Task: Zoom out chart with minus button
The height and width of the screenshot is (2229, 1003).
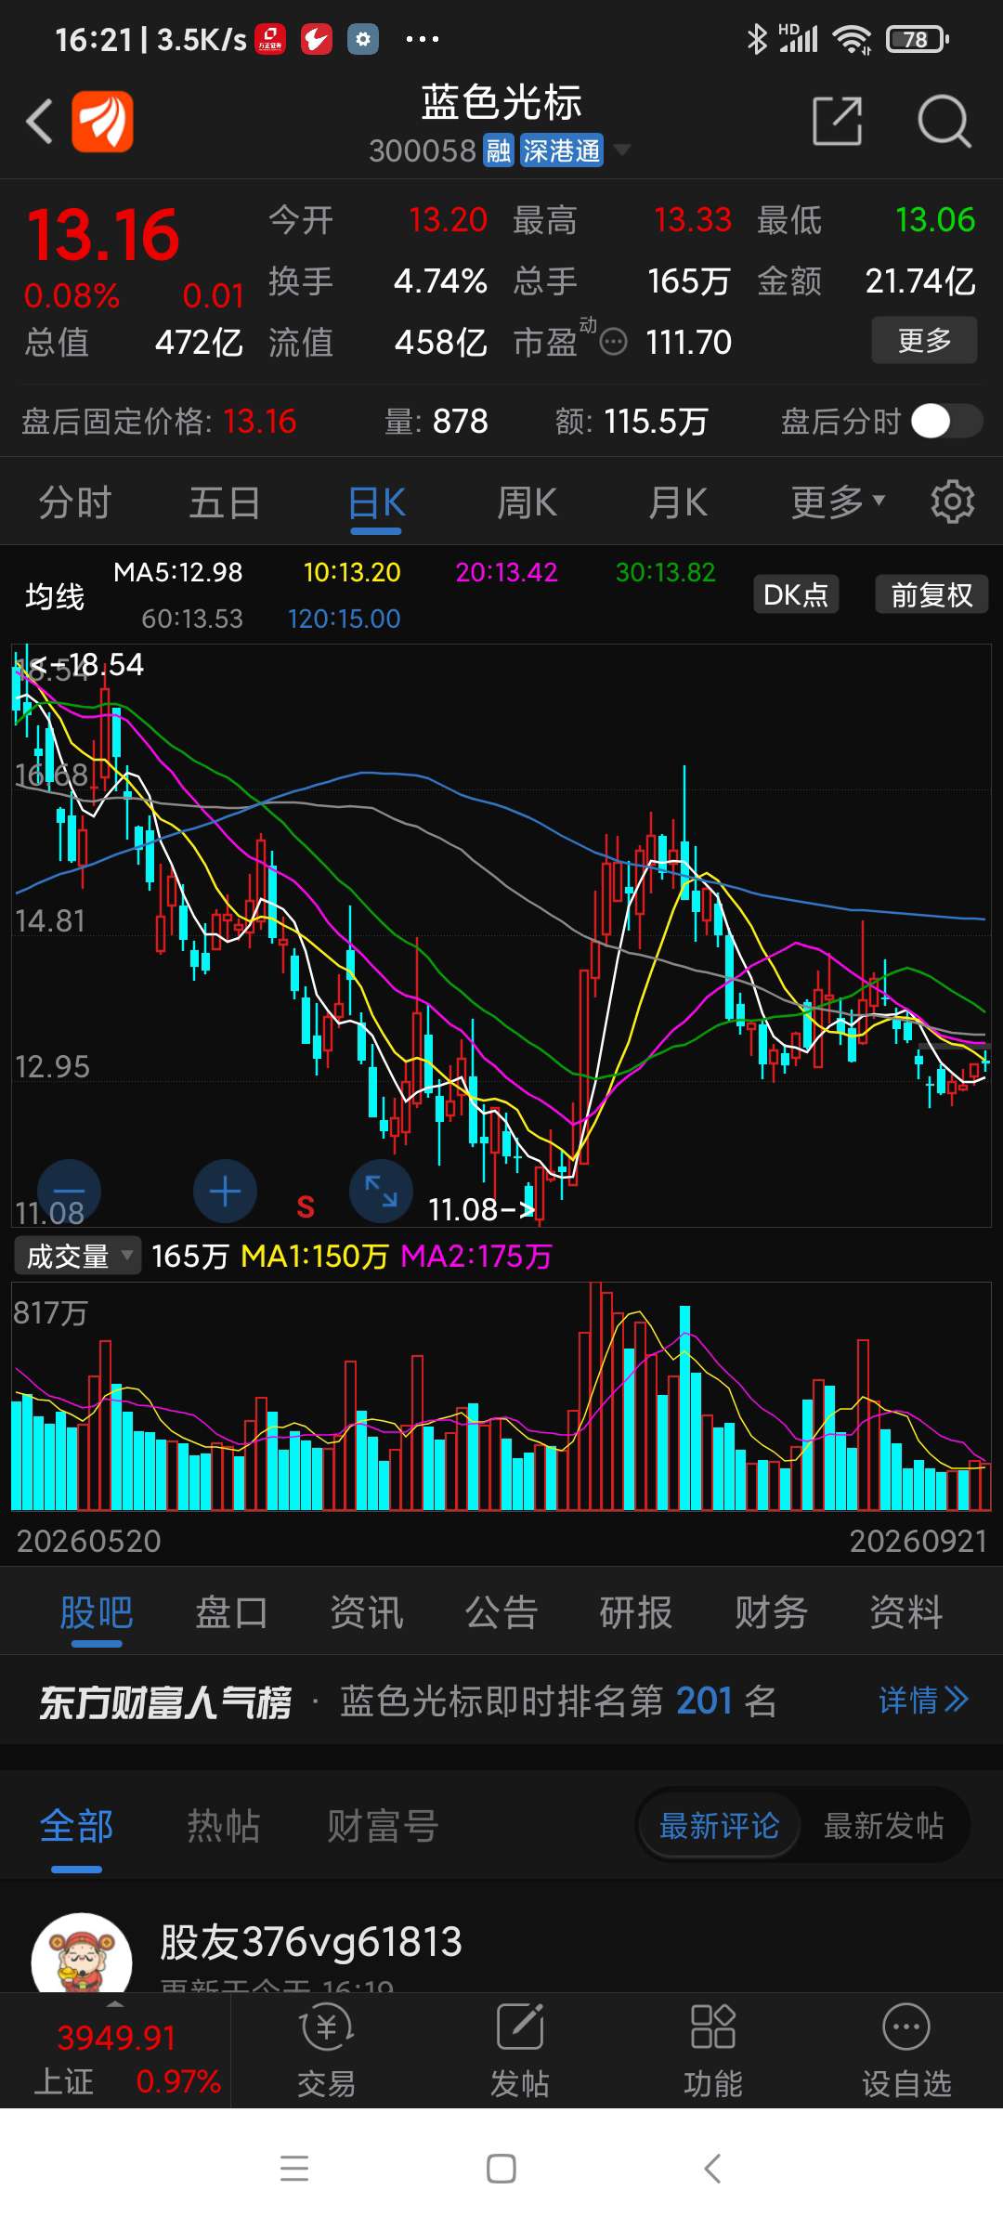Action: click(69, 1191)
